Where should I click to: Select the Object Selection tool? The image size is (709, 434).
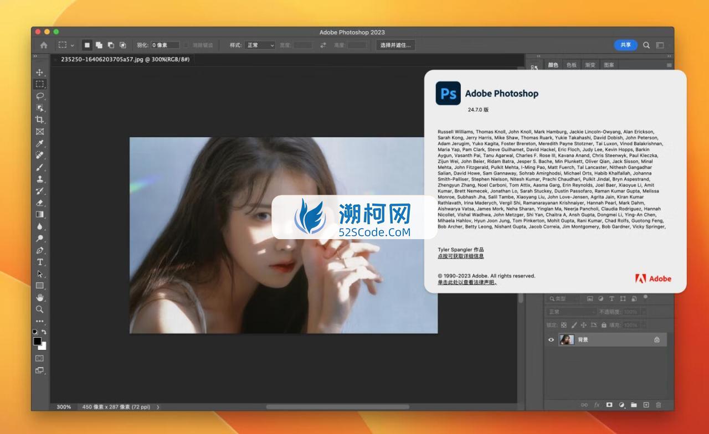coord(39,108)
